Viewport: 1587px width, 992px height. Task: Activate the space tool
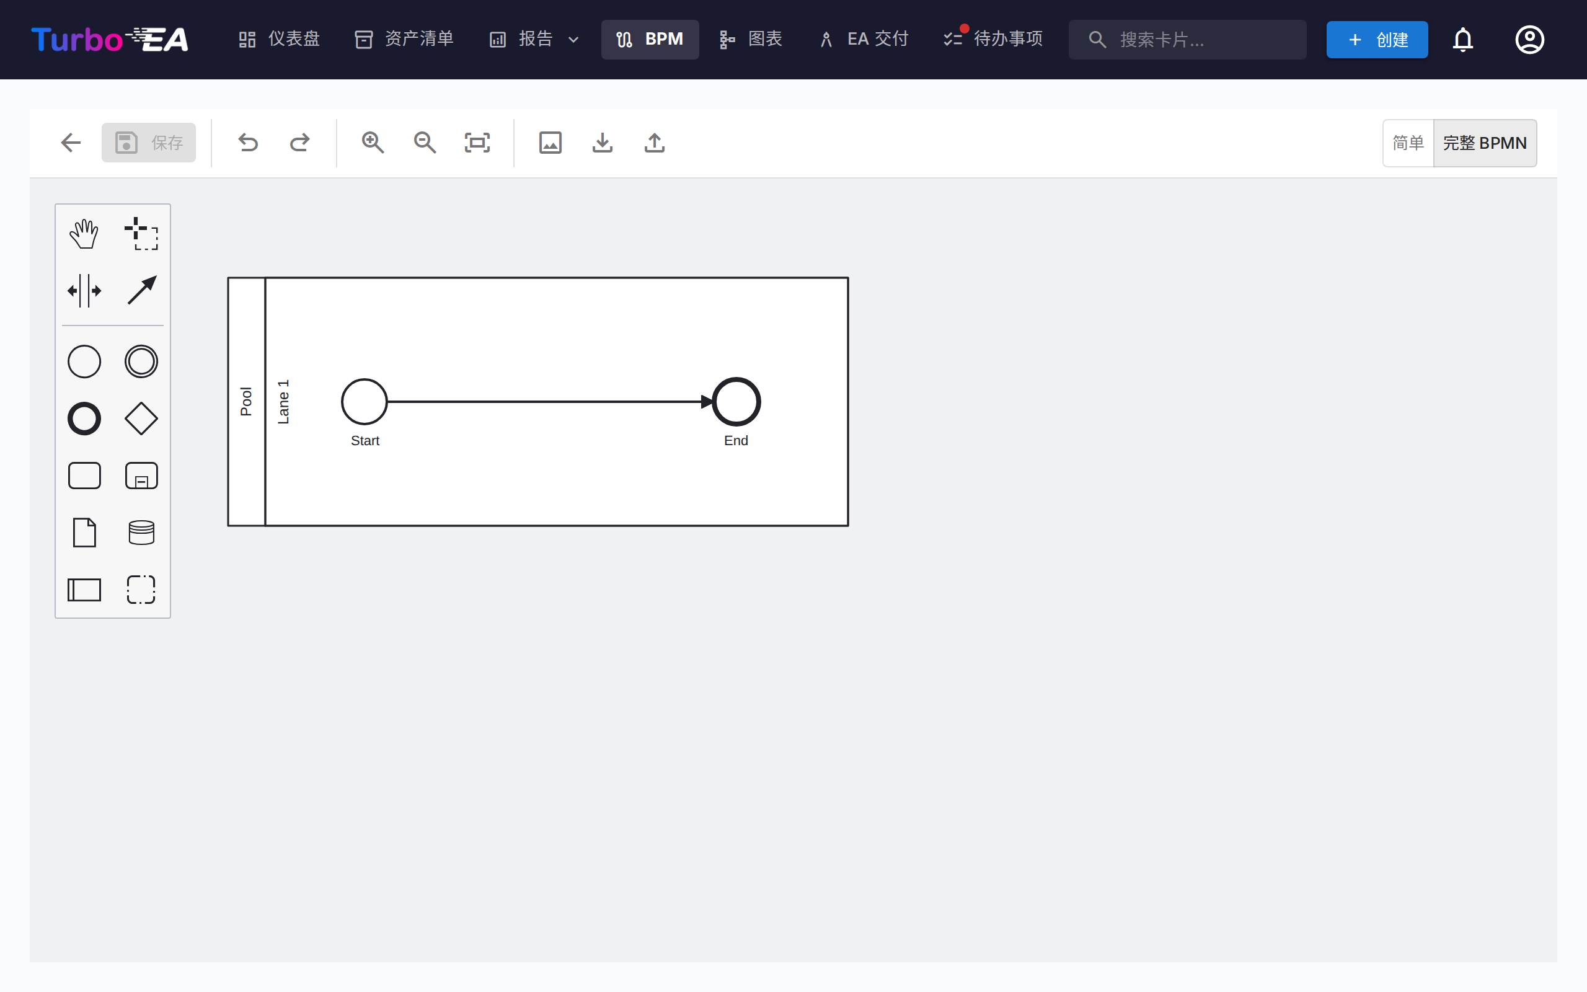pos(84,291)
